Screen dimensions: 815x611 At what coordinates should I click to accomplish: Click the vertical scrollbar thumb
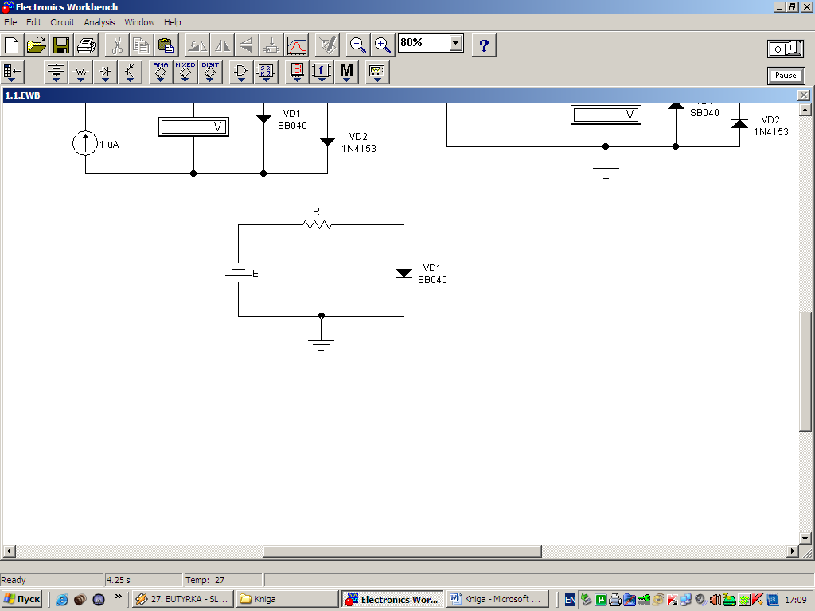point(805,372)
